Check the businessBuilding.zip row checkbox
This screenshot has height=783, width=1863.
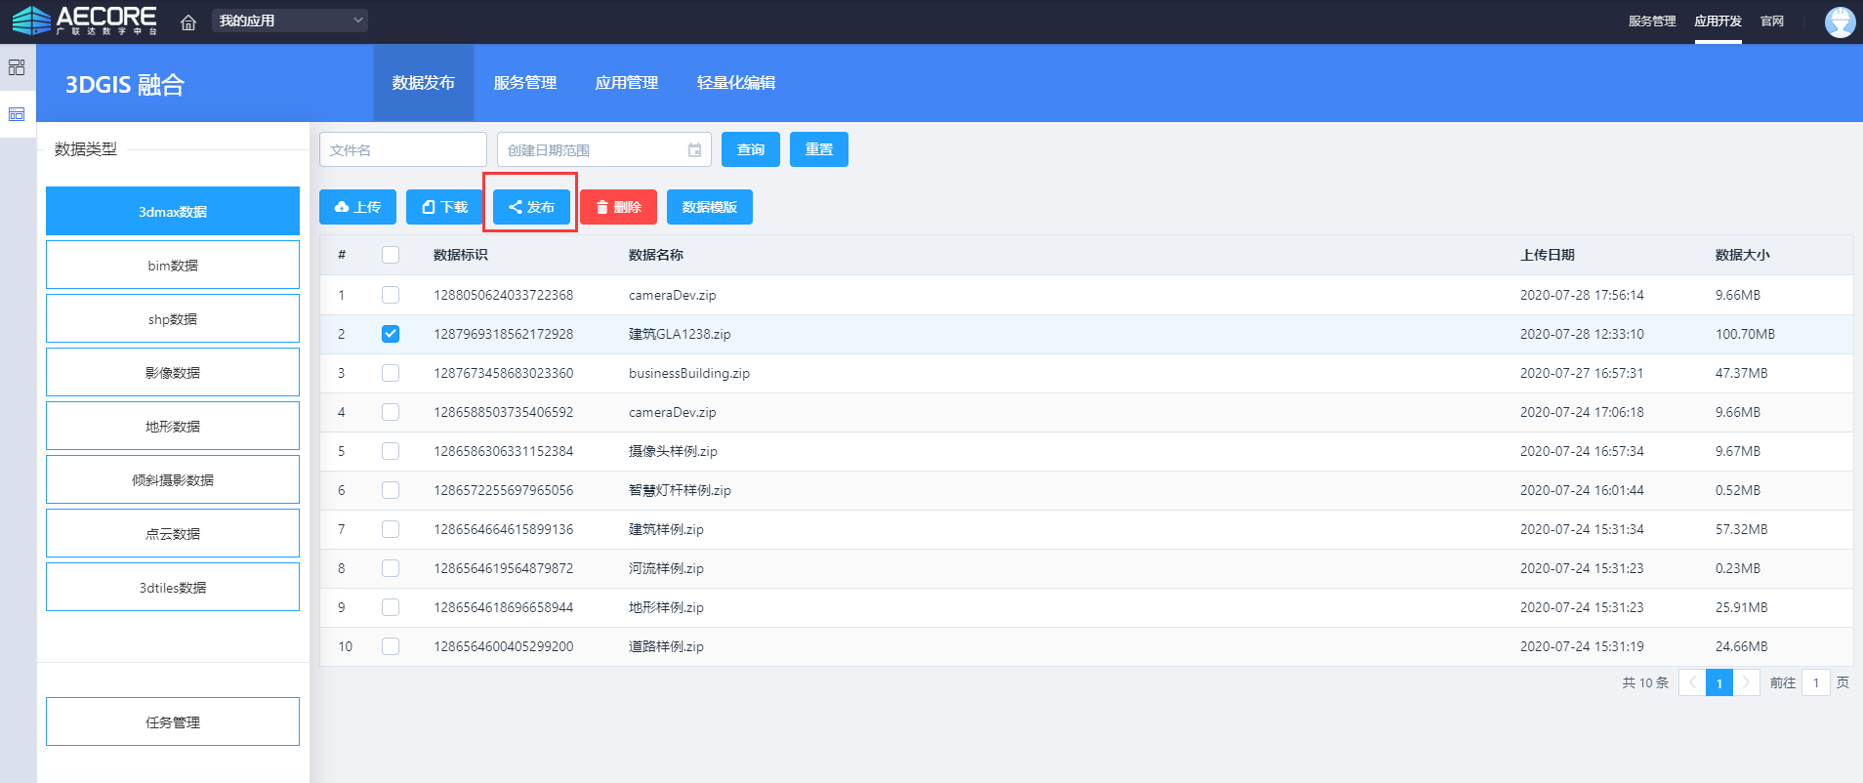391,373
